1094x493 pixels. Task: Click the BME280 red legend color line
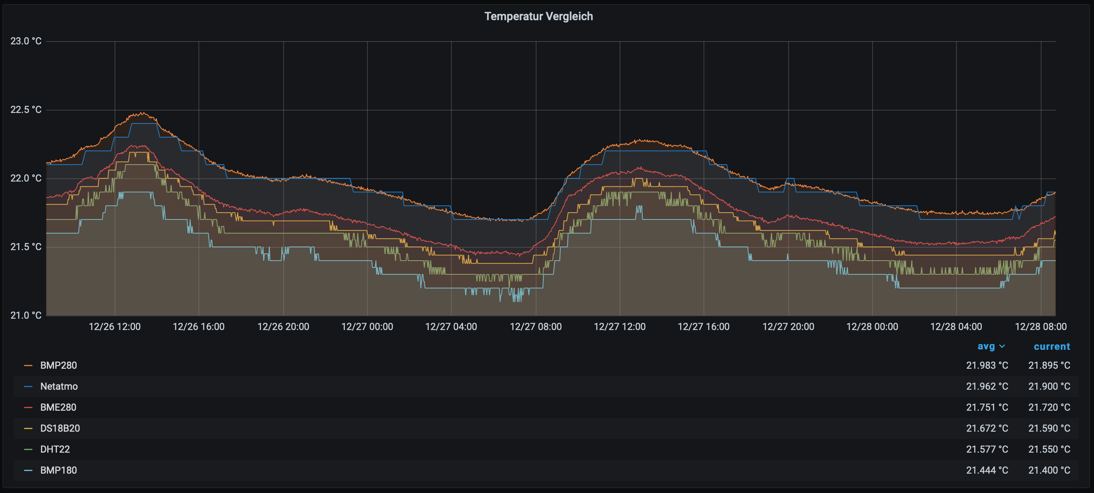pyautogui.click(x=28, y=407)
